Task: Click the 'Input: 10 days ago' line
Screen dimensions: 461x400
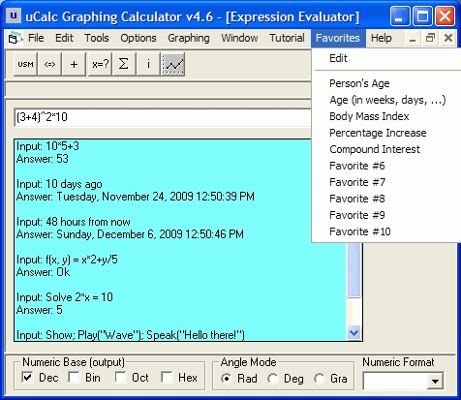Action: pyautogui.click(x=59, y=184)
